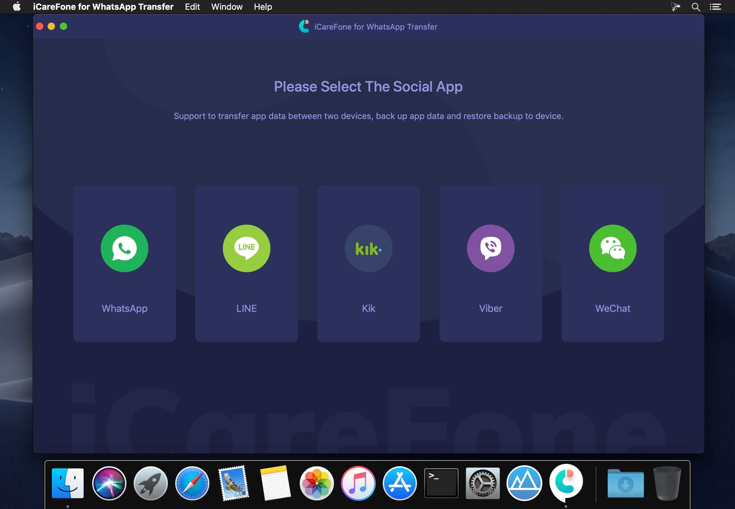This screenshot has height=509, width=735.
Task: Open Safari from the dock
Action: [x=192, y=483]
